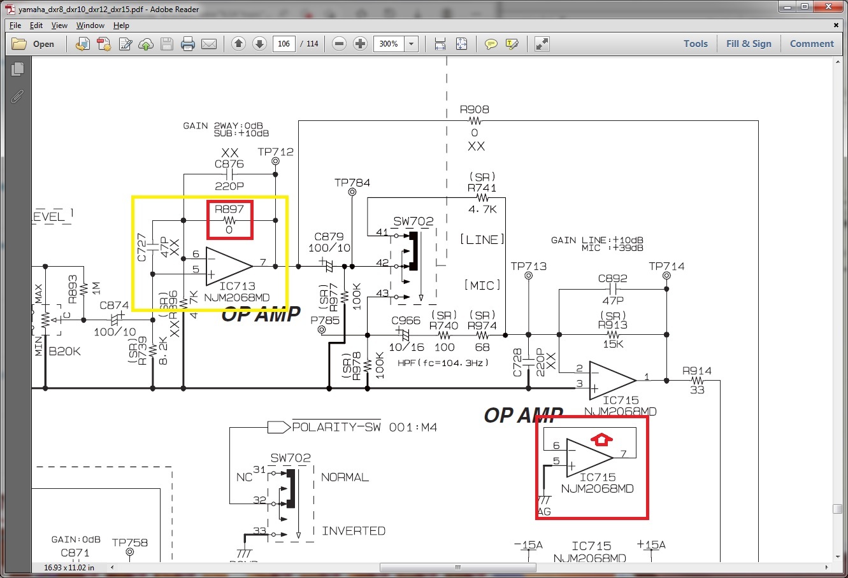Print the document with printer icon
Screen dimensions: 848x578
[x=188, y=44]
